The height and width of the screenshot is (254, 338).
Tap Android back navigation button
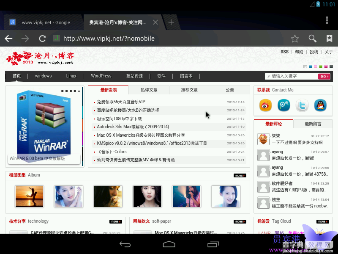click(x=125, y=244)
